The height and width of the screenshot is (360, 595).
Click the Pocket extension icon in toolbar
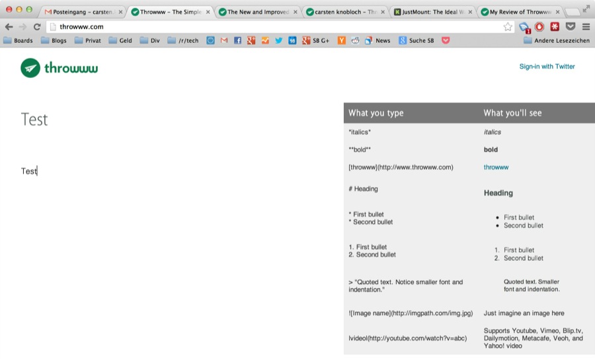click(571, 26)
